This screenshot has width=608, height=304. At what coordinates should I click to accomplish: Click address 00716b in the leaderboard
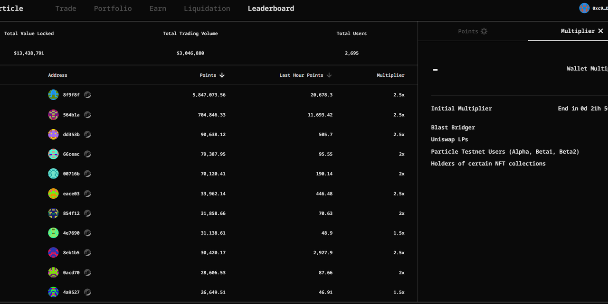point(71,174)
